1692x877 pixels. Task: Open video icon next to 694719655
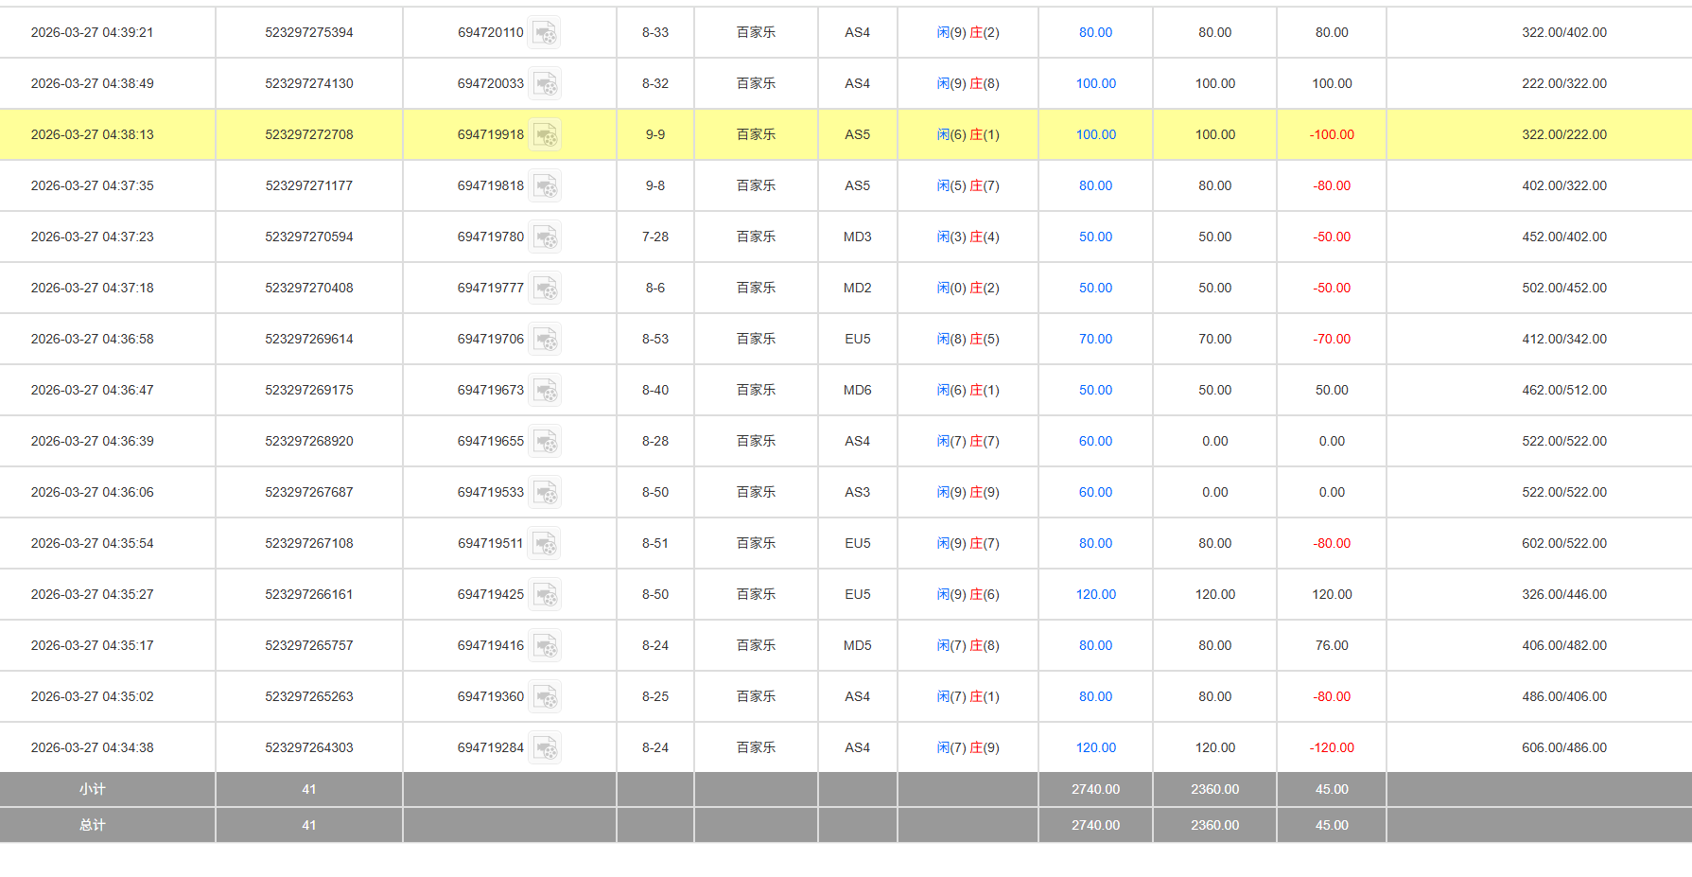click(544, 442)
